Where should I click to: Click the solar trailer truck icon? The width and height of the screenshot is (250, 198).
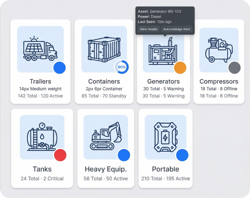(40, 49)
